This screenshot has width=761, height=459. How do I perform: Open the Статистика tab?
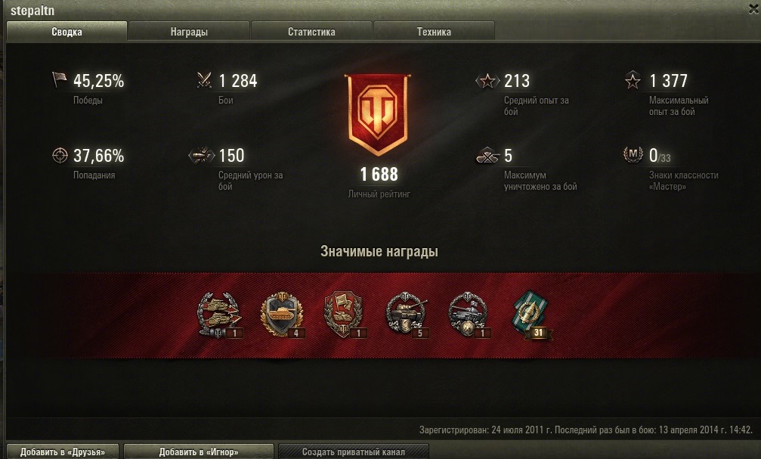[311, 32]
